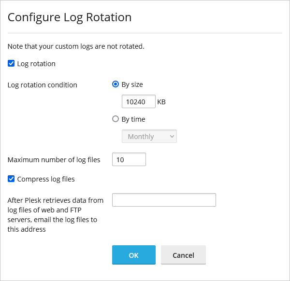Click the size field containing 10240
Viewport: 290px width, 281px height.
[138, 102]
